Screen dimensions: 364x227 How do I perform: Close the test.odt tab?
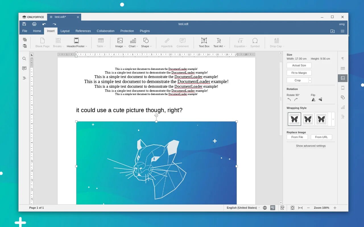(x=78, y=17)
